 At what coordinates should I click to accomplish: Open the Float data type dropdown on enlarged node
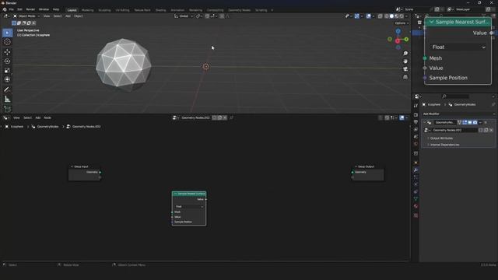point(458,47)
